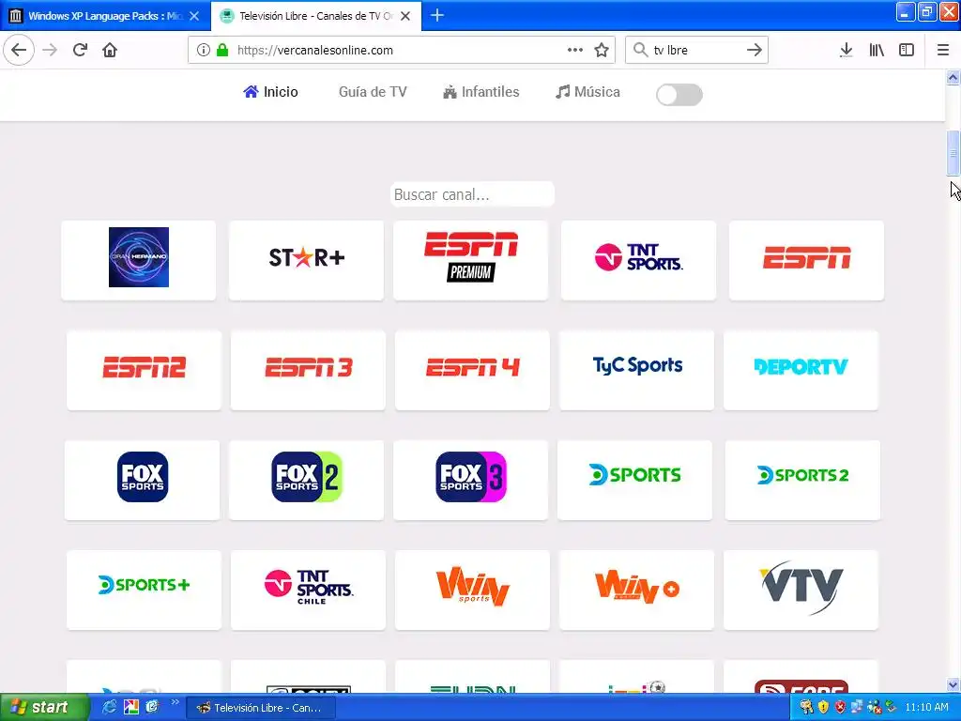Click the clock showing 11:10 AM
Screen dimensions: 961x721
click(x=926, y=707)
